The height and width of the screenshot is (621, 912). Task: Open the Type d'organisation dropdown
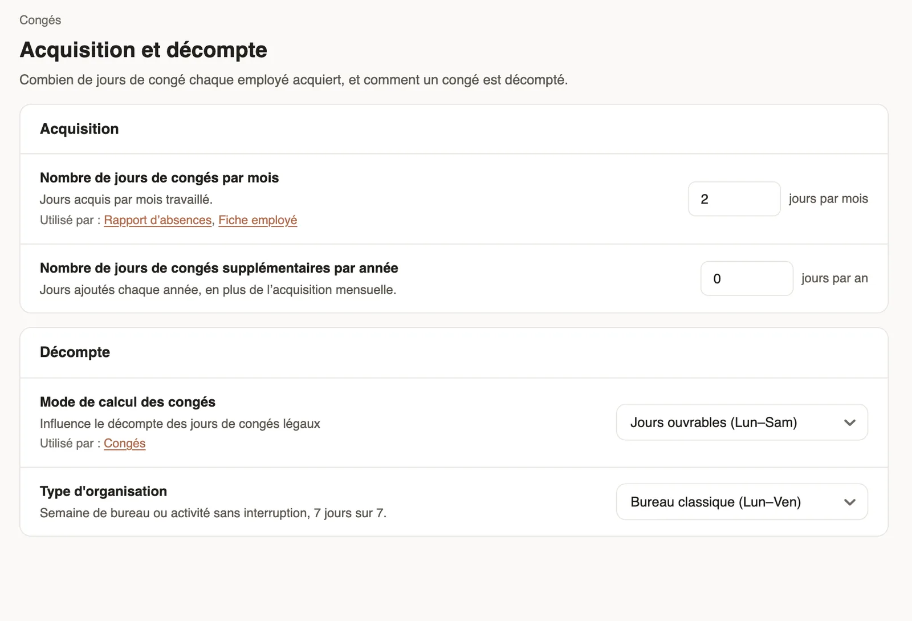742,502
